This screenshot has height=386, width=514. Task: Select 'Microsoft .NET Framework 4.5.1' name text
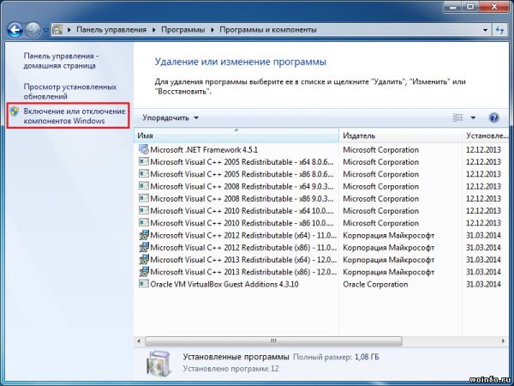[204, 149]
